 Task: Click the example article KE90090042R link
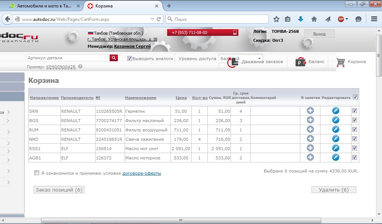61,67
